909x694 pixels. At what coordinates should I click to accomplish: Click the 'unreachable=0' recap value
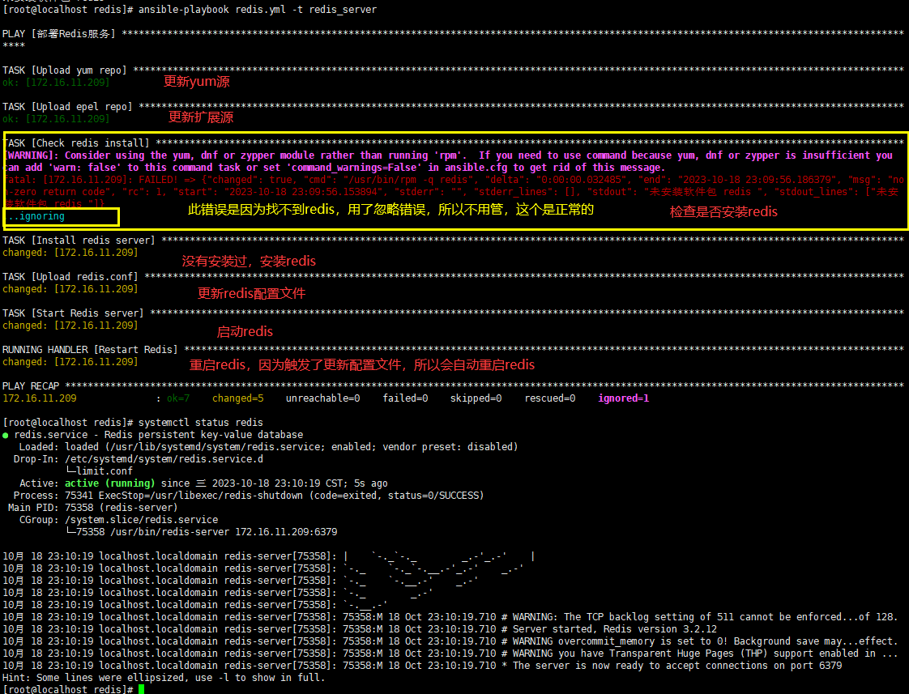[323, 398]
